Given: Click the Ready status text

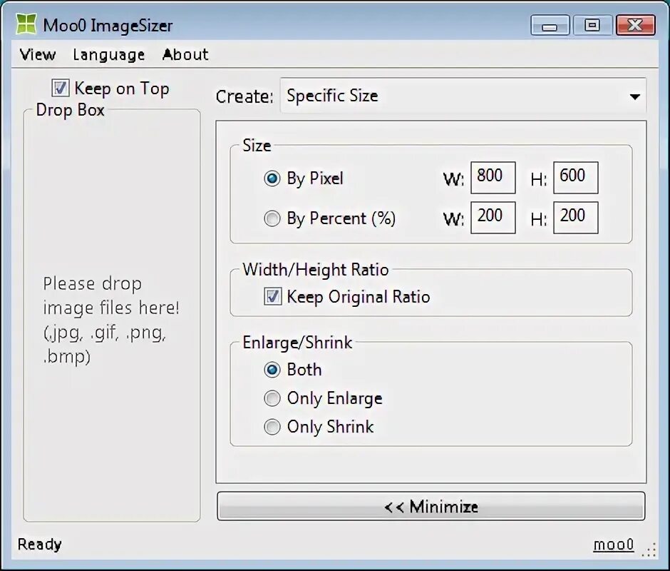Looking at the screenshot, I should 39,545.
